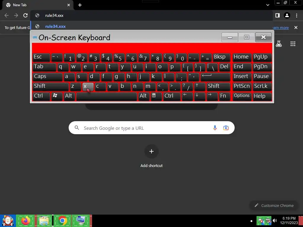Toggle the left Alt key
This screenshot has width=303, height=227.
coord(69,96)
